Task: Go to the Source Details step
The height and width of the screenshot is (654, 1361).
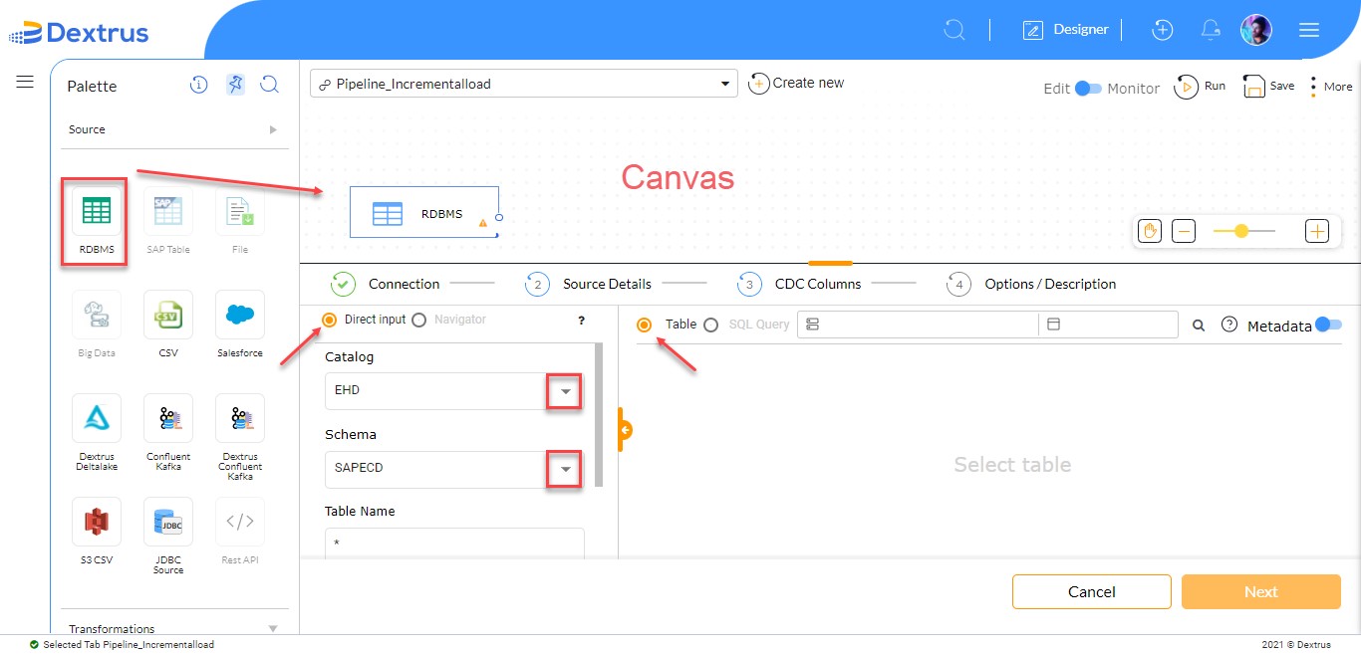Action: pyautogui.click(x=589, y=284)
